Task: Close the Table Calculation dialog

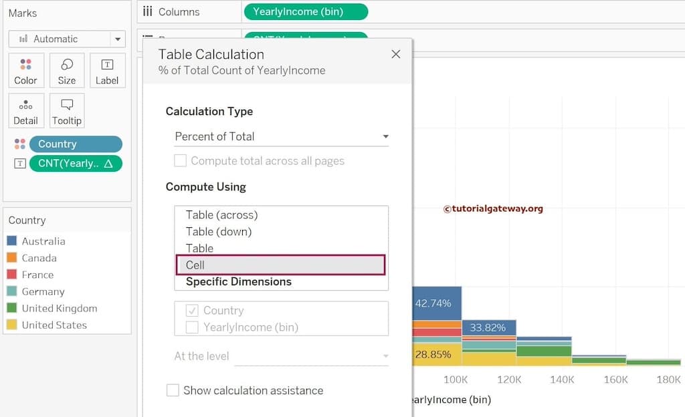Action: point(395,54)
